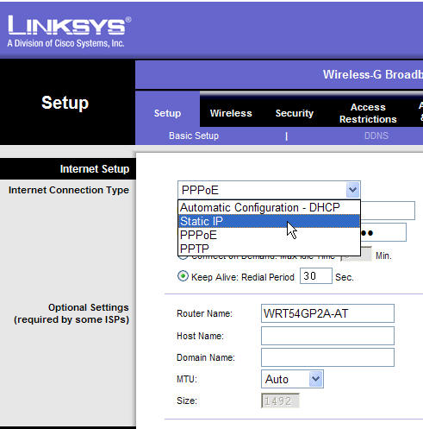423x429 pixels.
Task: Select PPTP connection type option
Action: [269, 249]
